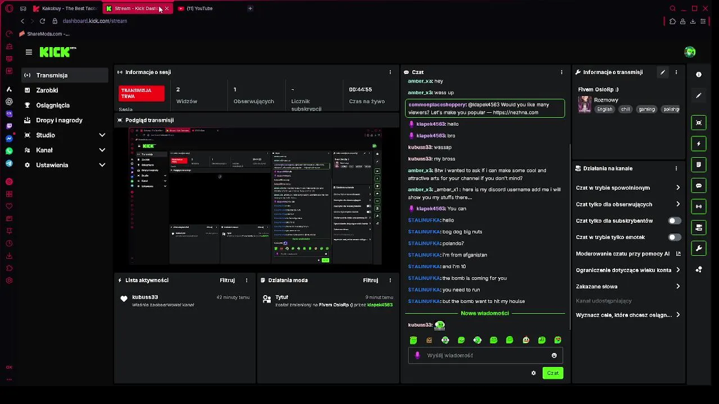Click klapek4563 link in Działania moda
The image size is (719, 404).
pos(380,305)
